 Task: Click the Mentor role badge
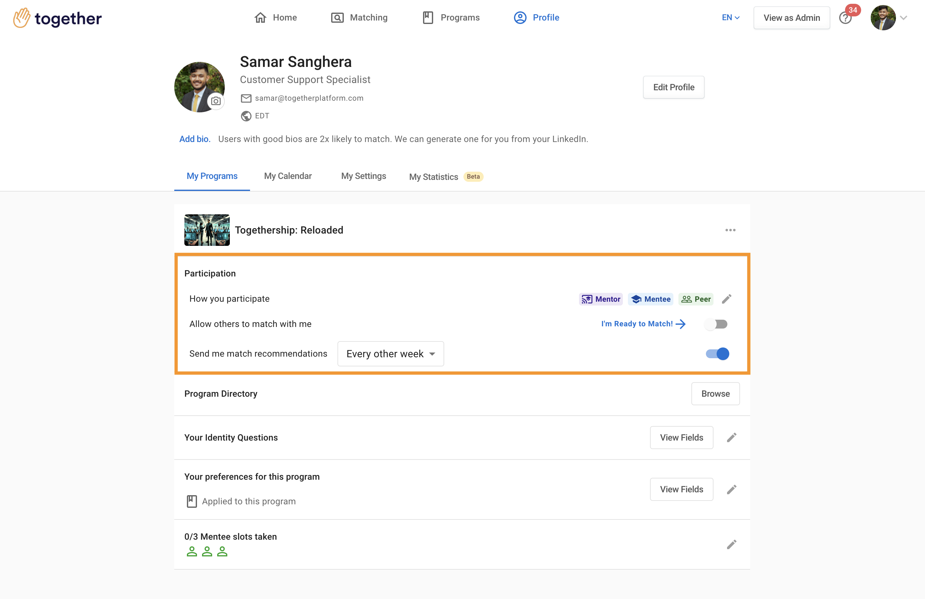coord(601,299)
